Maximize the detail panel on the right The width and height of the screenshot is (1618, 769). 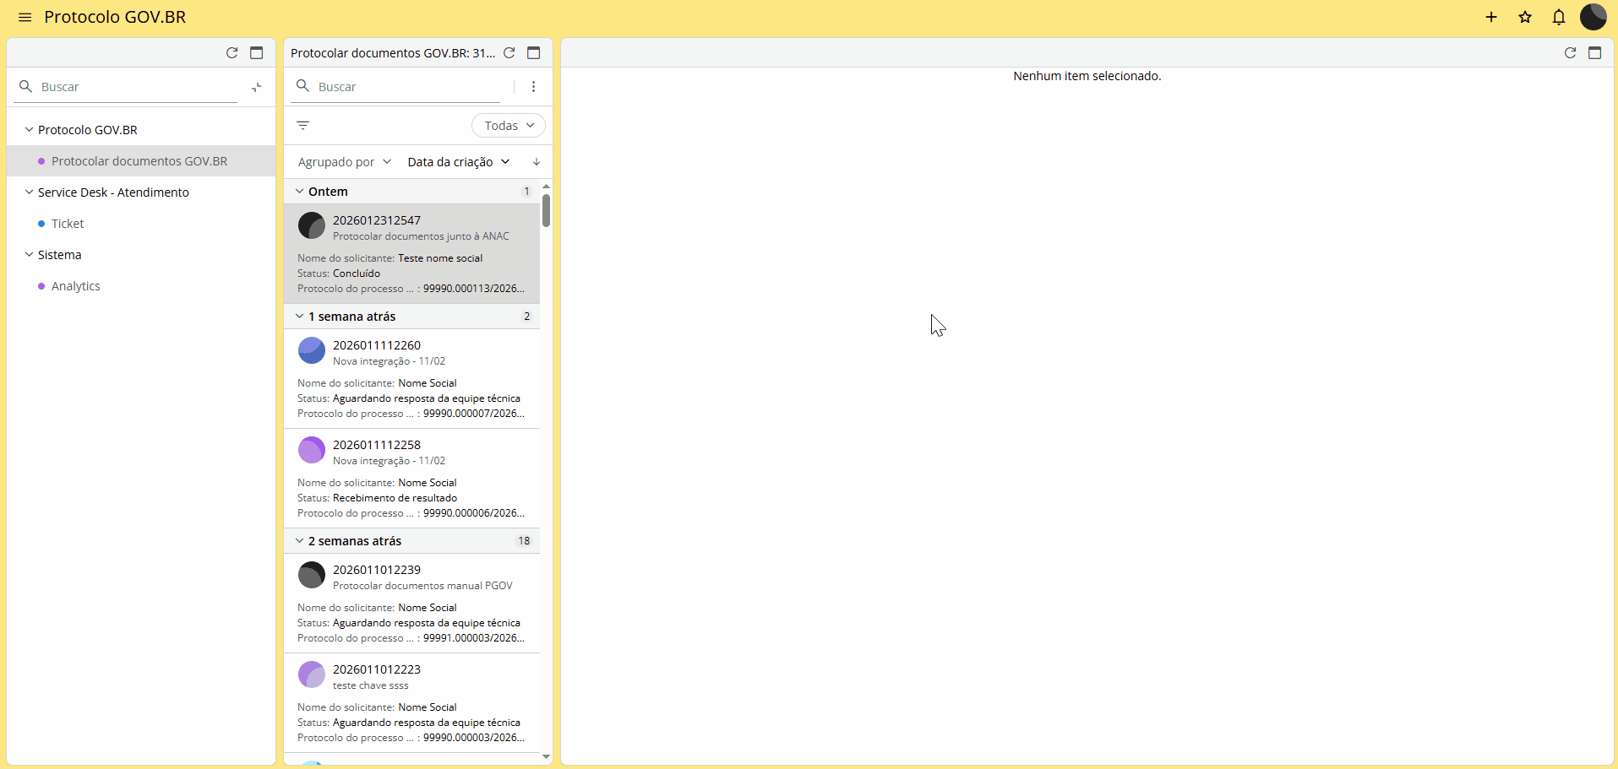click(1595, 52)
